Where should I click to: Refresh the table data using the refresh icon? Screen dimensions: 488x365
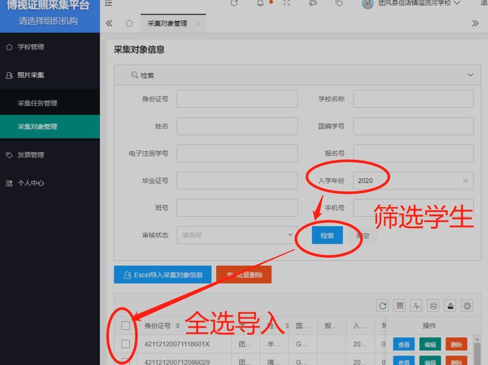pos(382,305)
